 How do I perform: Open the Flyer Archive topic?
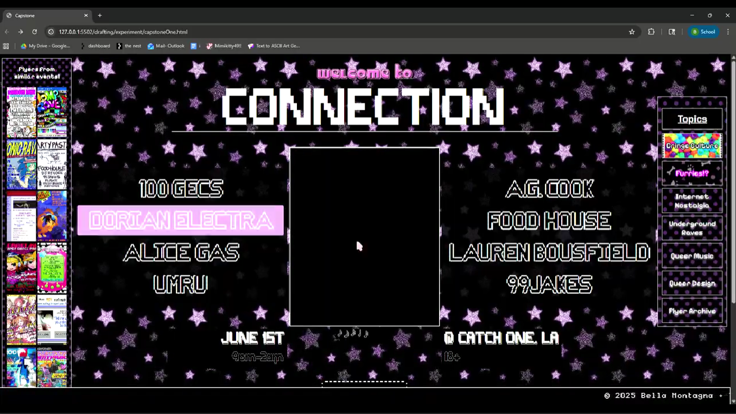[692, 311]
